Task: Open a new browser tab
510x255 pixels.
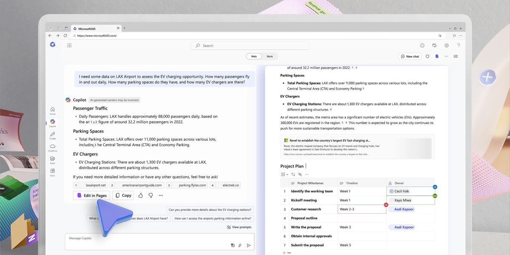Action: [125, 28]
